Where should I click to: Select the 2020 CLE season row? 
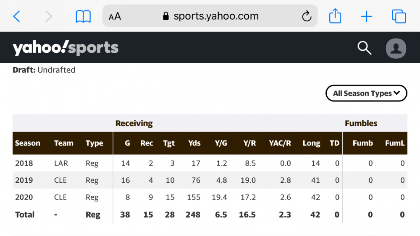pos(210,197)
